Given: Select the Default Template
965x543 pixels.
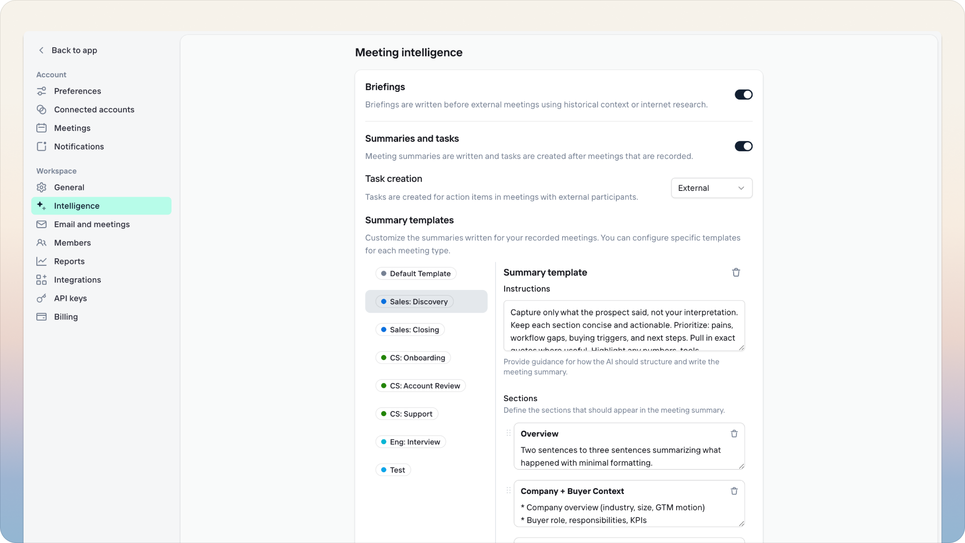Looking at the screenshot, I should (x=416, y=273).
